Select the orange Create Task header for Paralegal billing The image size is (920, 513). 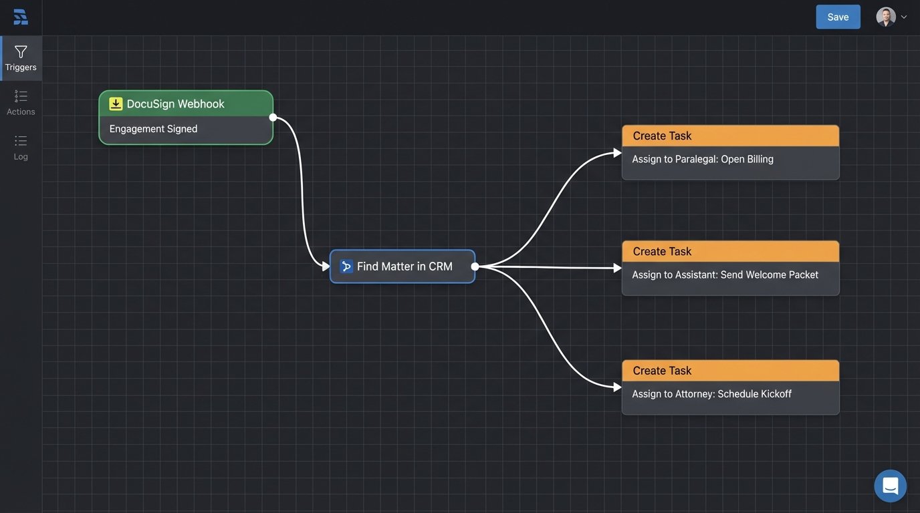(x=730, y=135)
